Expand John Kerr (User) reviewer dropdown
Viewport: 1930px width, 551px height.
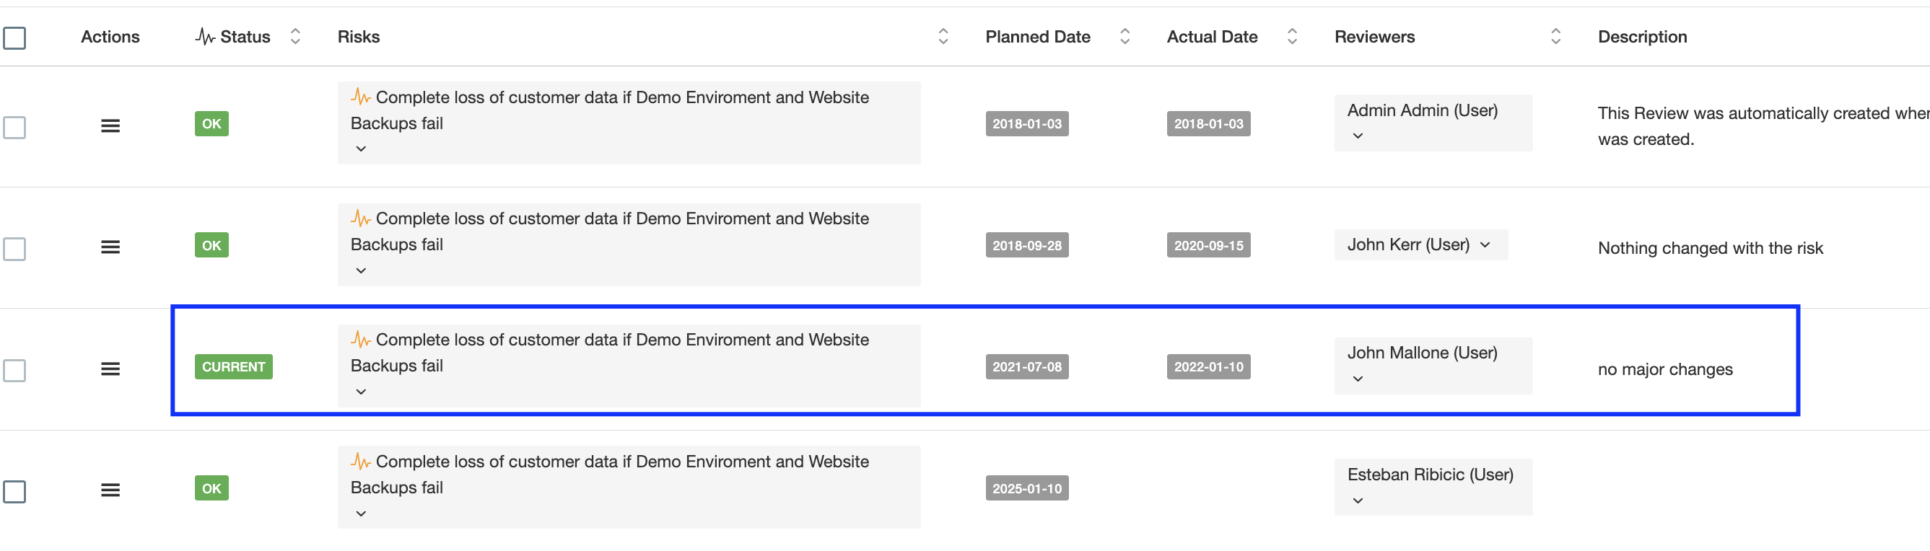pyautogui.click(x=1484, y=245)
